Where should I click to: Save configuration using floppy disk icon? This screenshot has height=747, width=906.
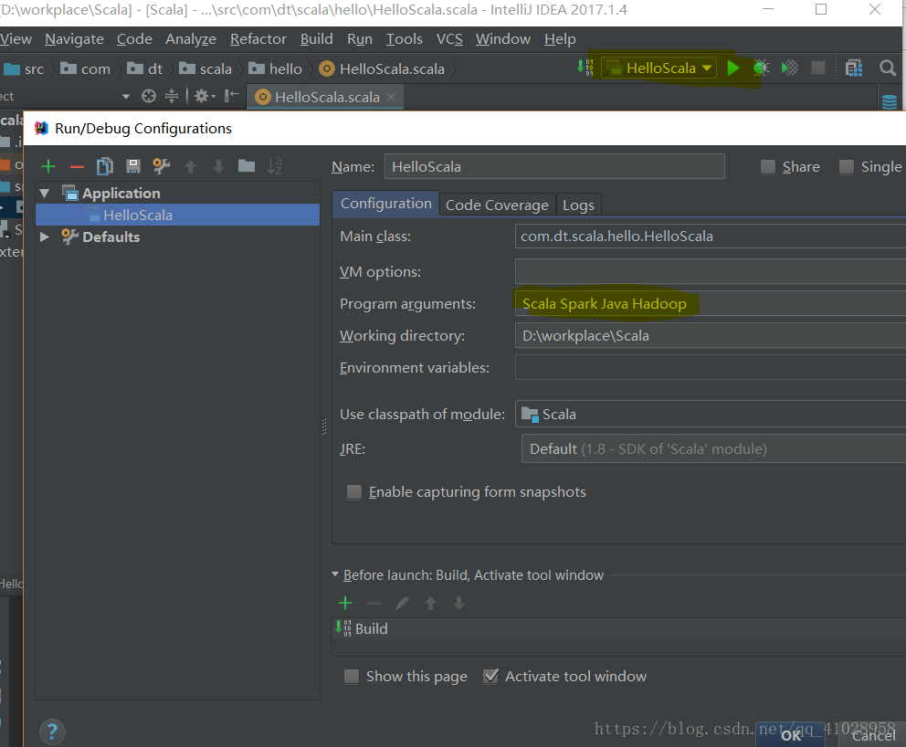click(x=133, y=166)
